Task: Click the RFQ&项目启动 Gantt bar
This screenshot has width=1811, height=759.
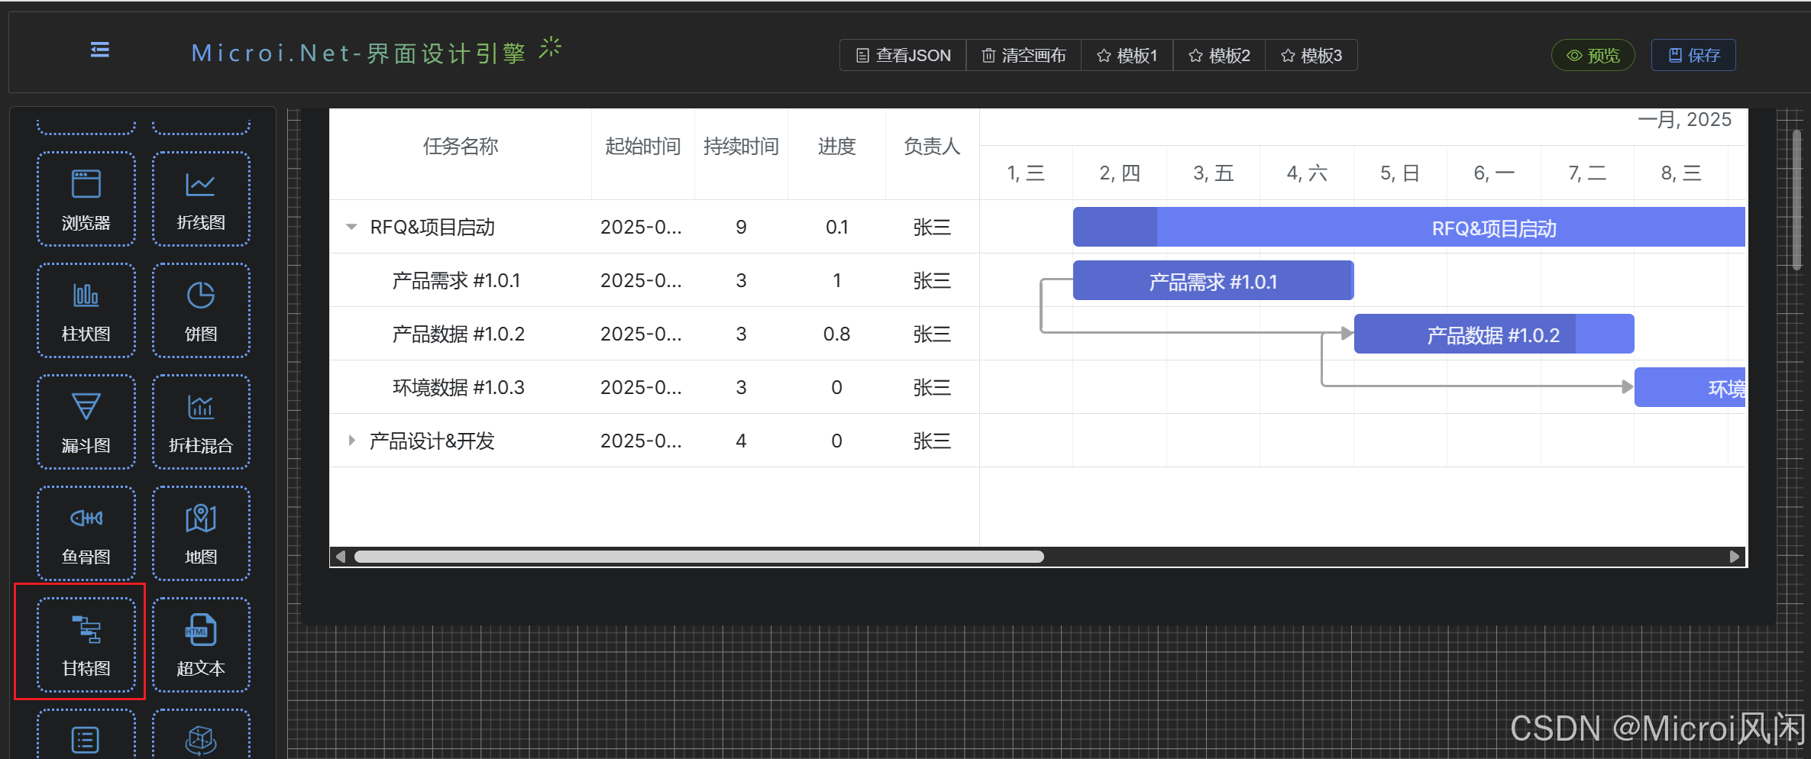Action: [x=1409, y=227]
